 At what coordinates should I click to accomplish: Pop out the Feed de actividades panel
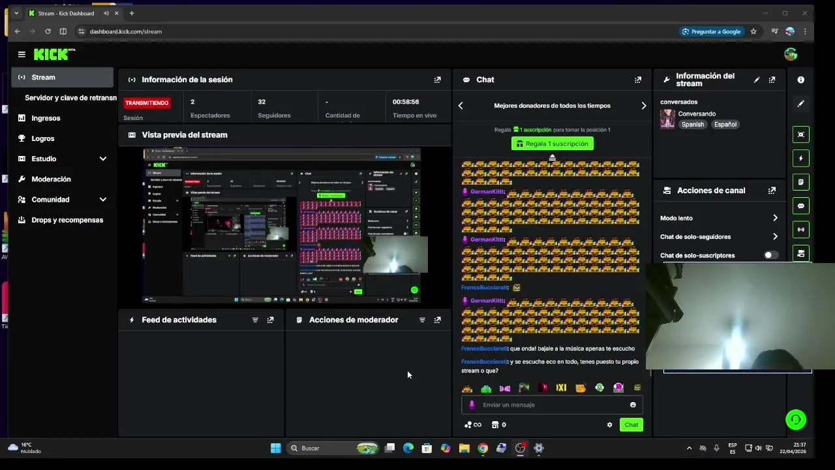tap(270, 320)
